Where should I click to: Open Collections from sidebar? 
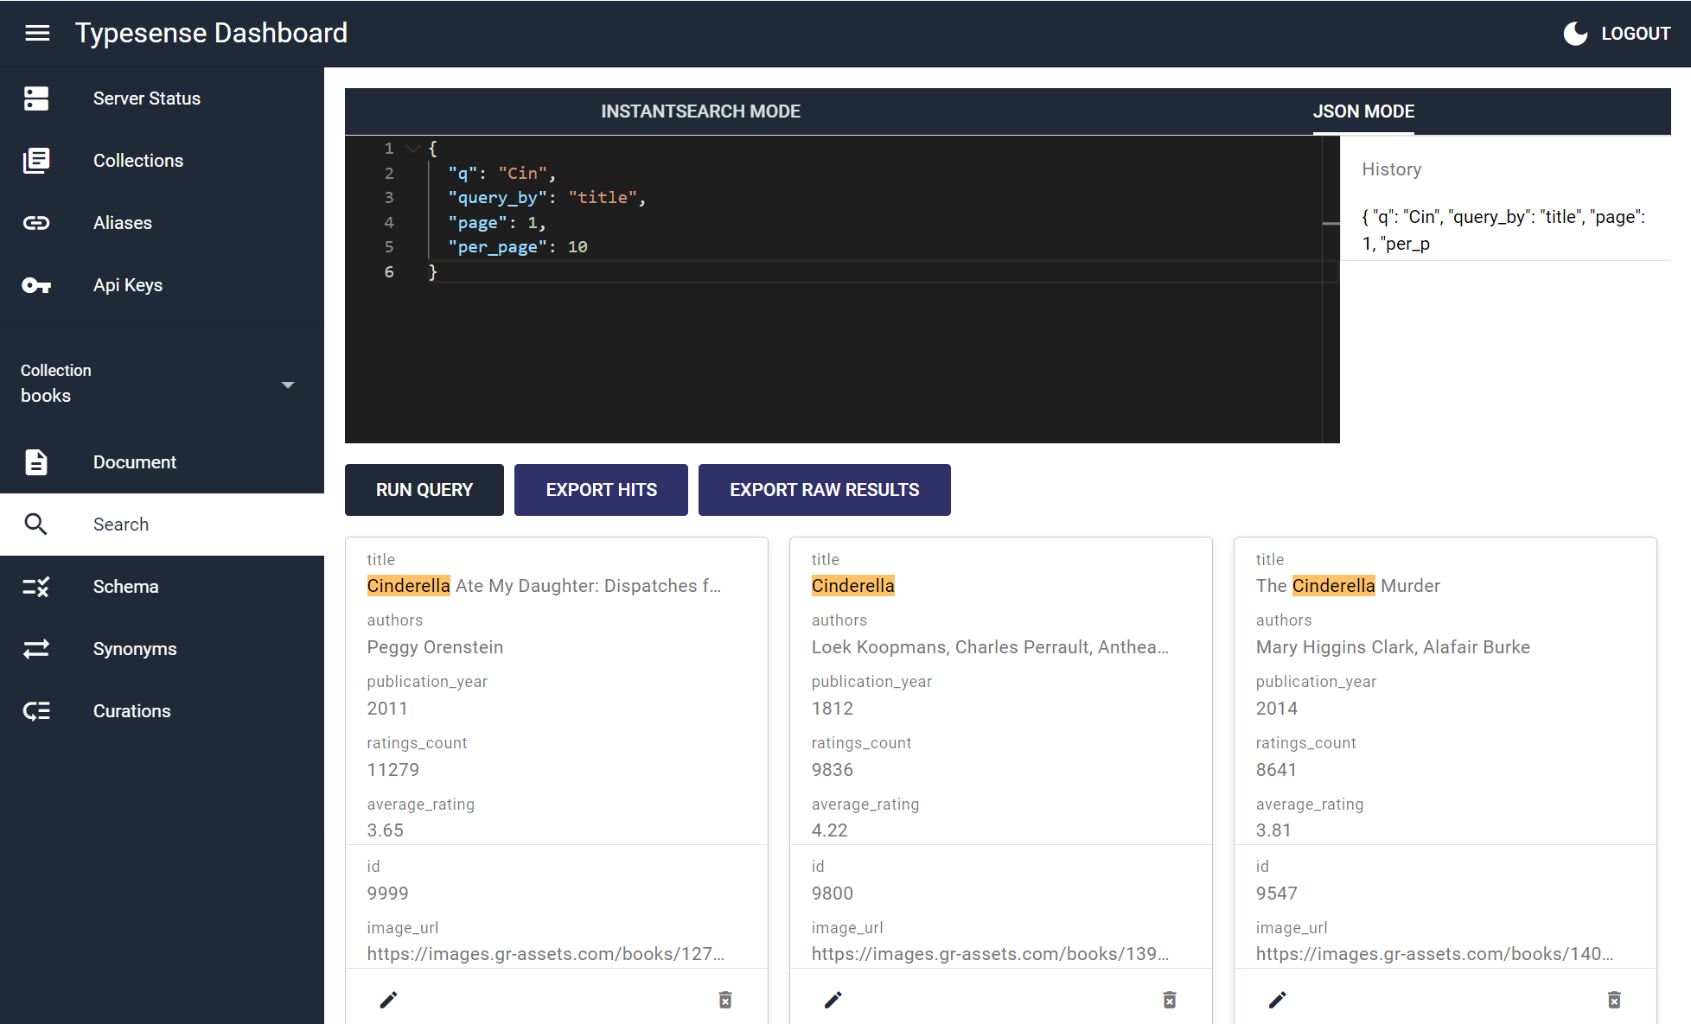click(137, 161)
